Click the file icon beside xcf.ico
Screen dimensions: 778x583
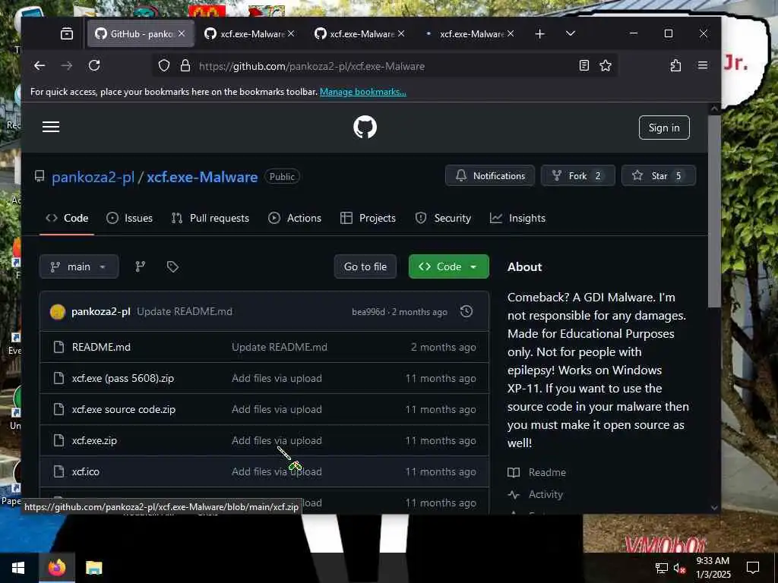point(59,471)
